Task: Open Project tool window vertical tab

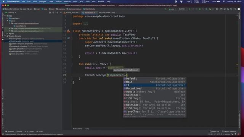Action: pos(3,36)
